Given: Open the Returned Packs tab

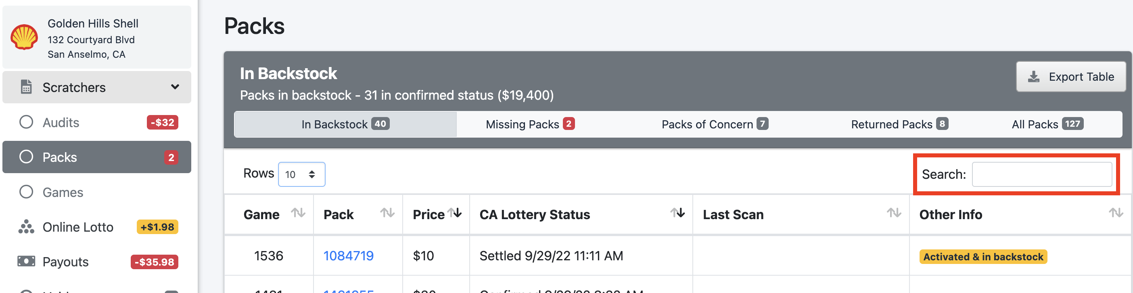Looking at the screenshot, I should [x=899, y=124].
